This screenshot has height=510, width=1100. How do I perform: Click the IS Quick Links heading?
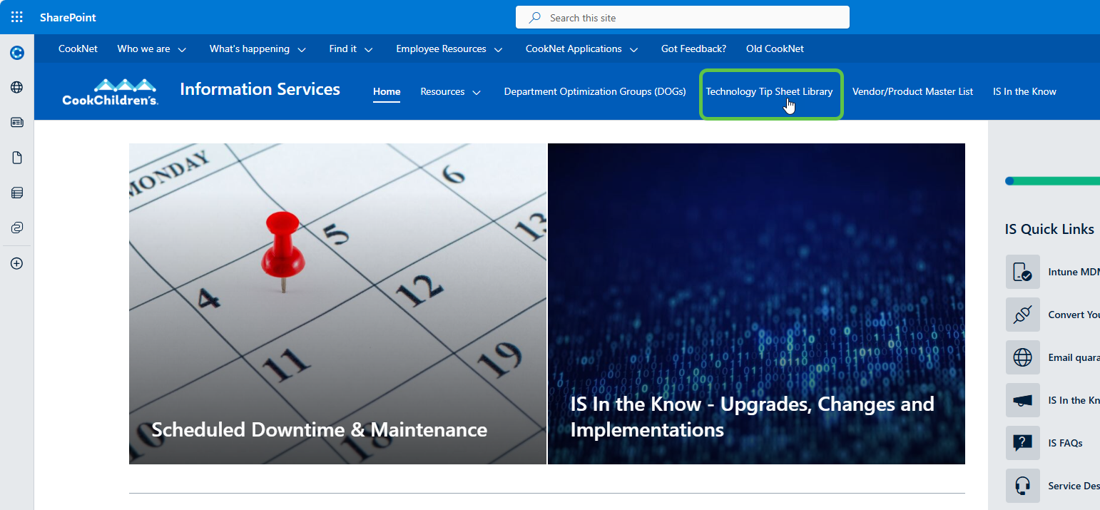[1049, 229]
